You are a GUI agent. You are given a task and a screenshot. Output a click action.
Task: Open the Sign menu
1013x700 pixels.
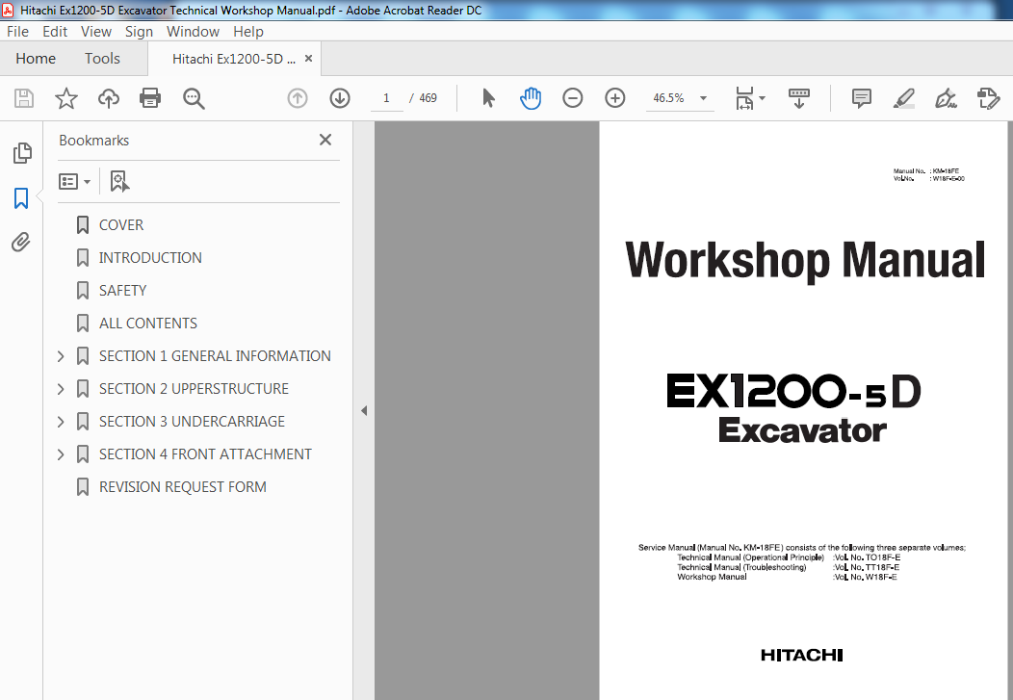(x=139, y=32)
